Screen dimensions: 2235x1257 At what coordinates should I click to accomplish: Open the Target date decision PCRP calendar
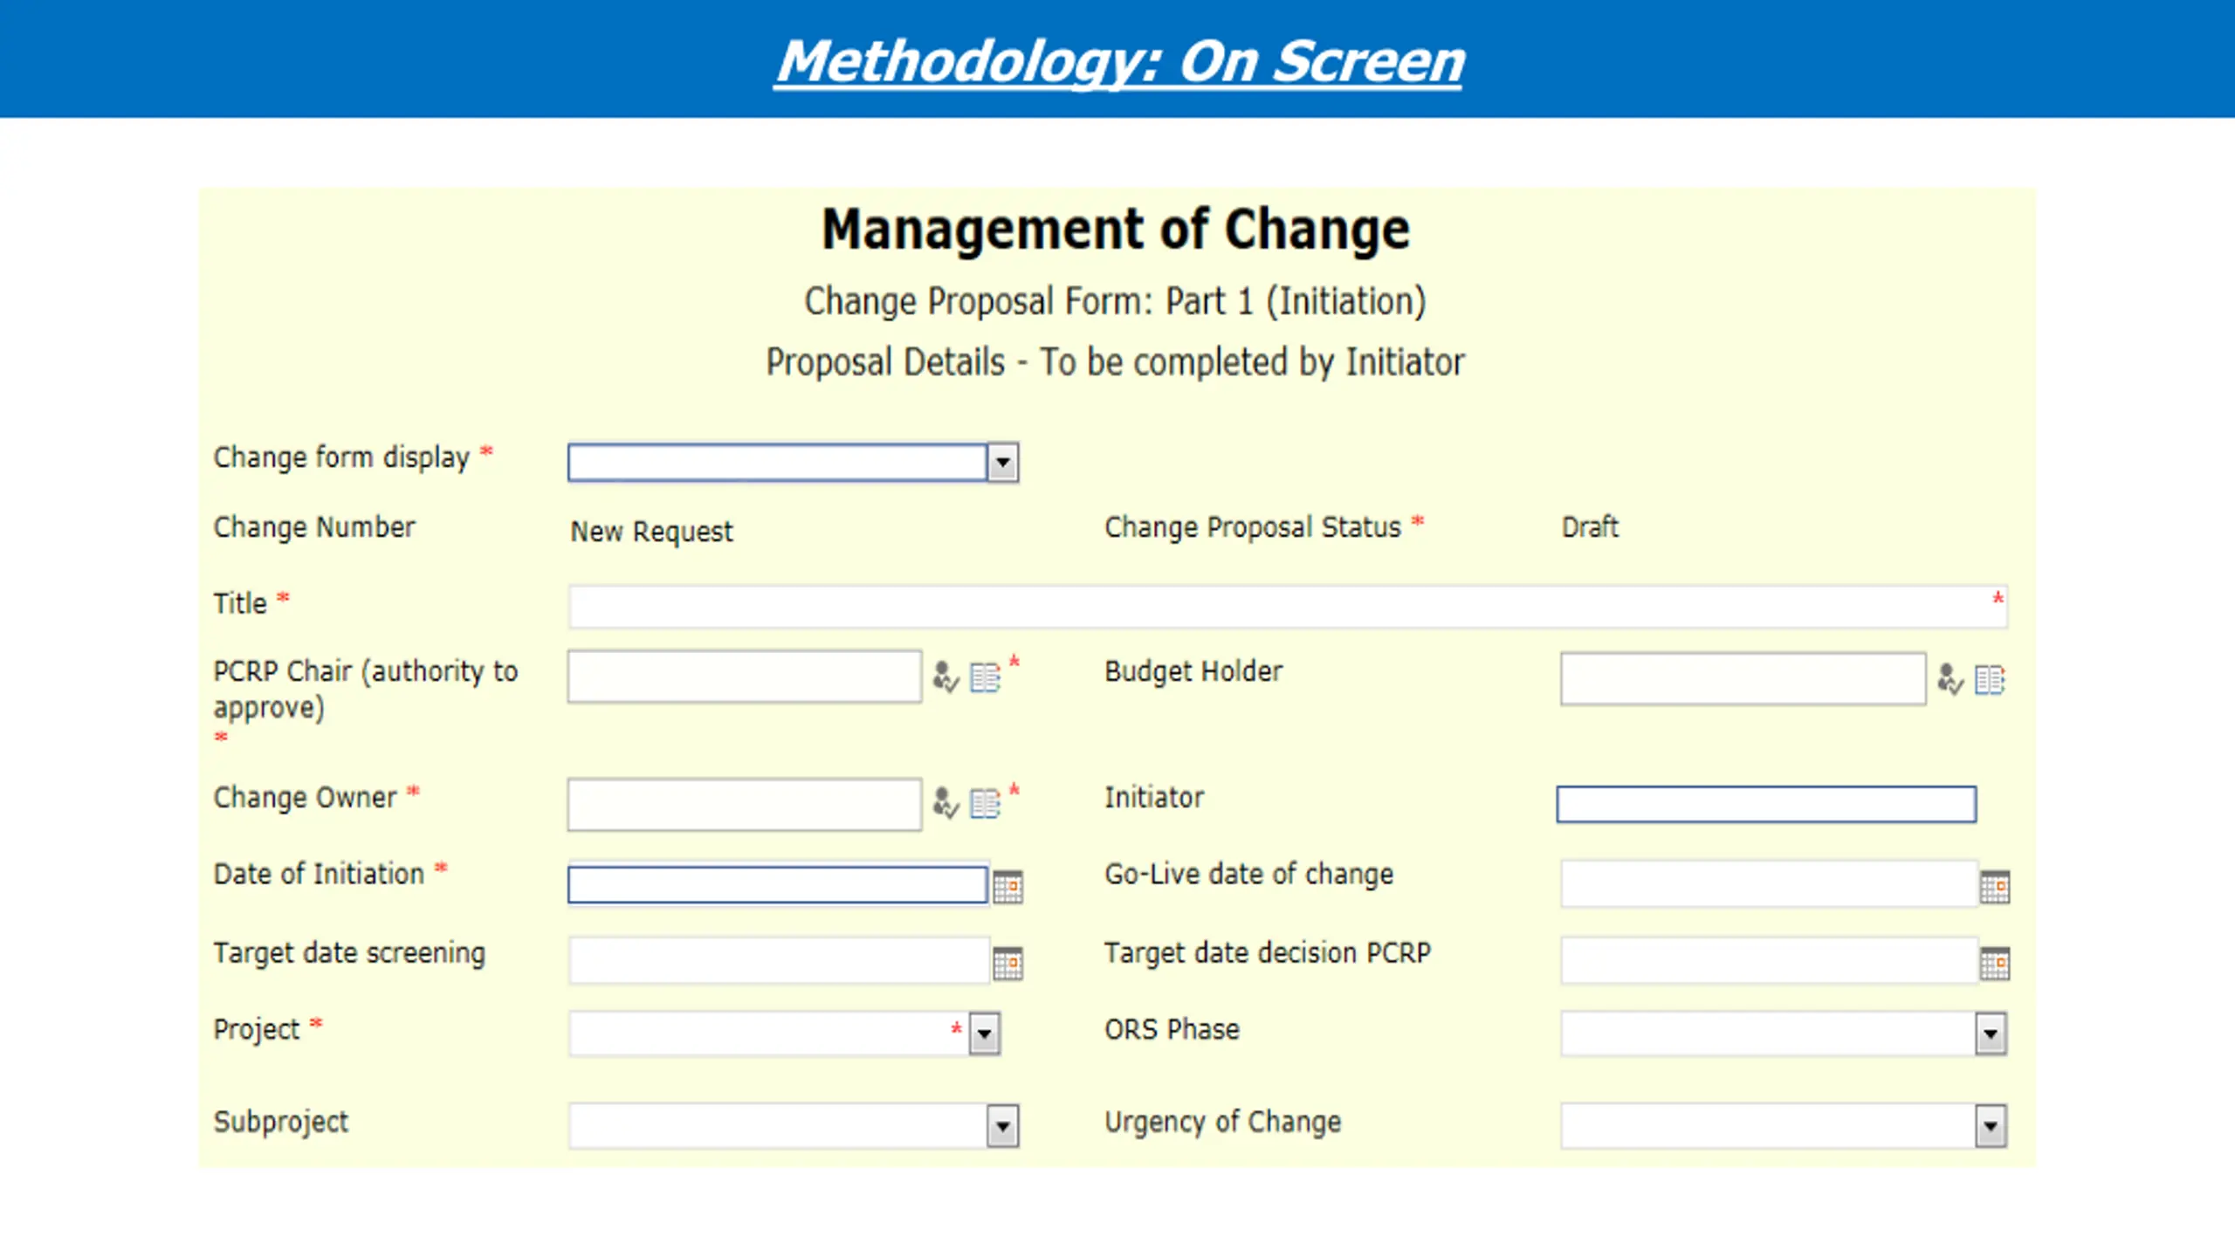(x=1995, y=964)
